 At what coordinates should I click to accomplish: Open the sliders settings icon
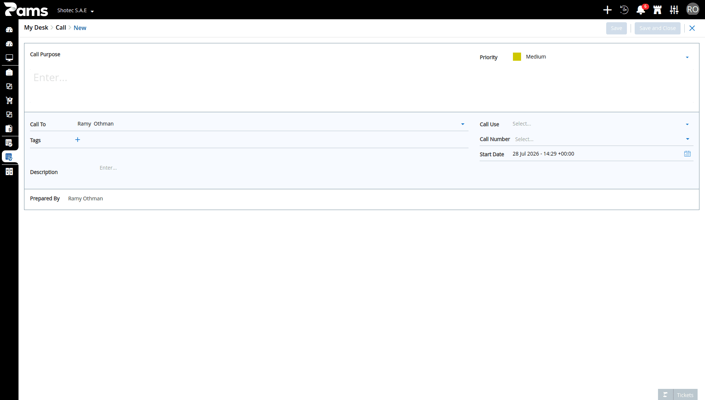click(x=674, y=10)
